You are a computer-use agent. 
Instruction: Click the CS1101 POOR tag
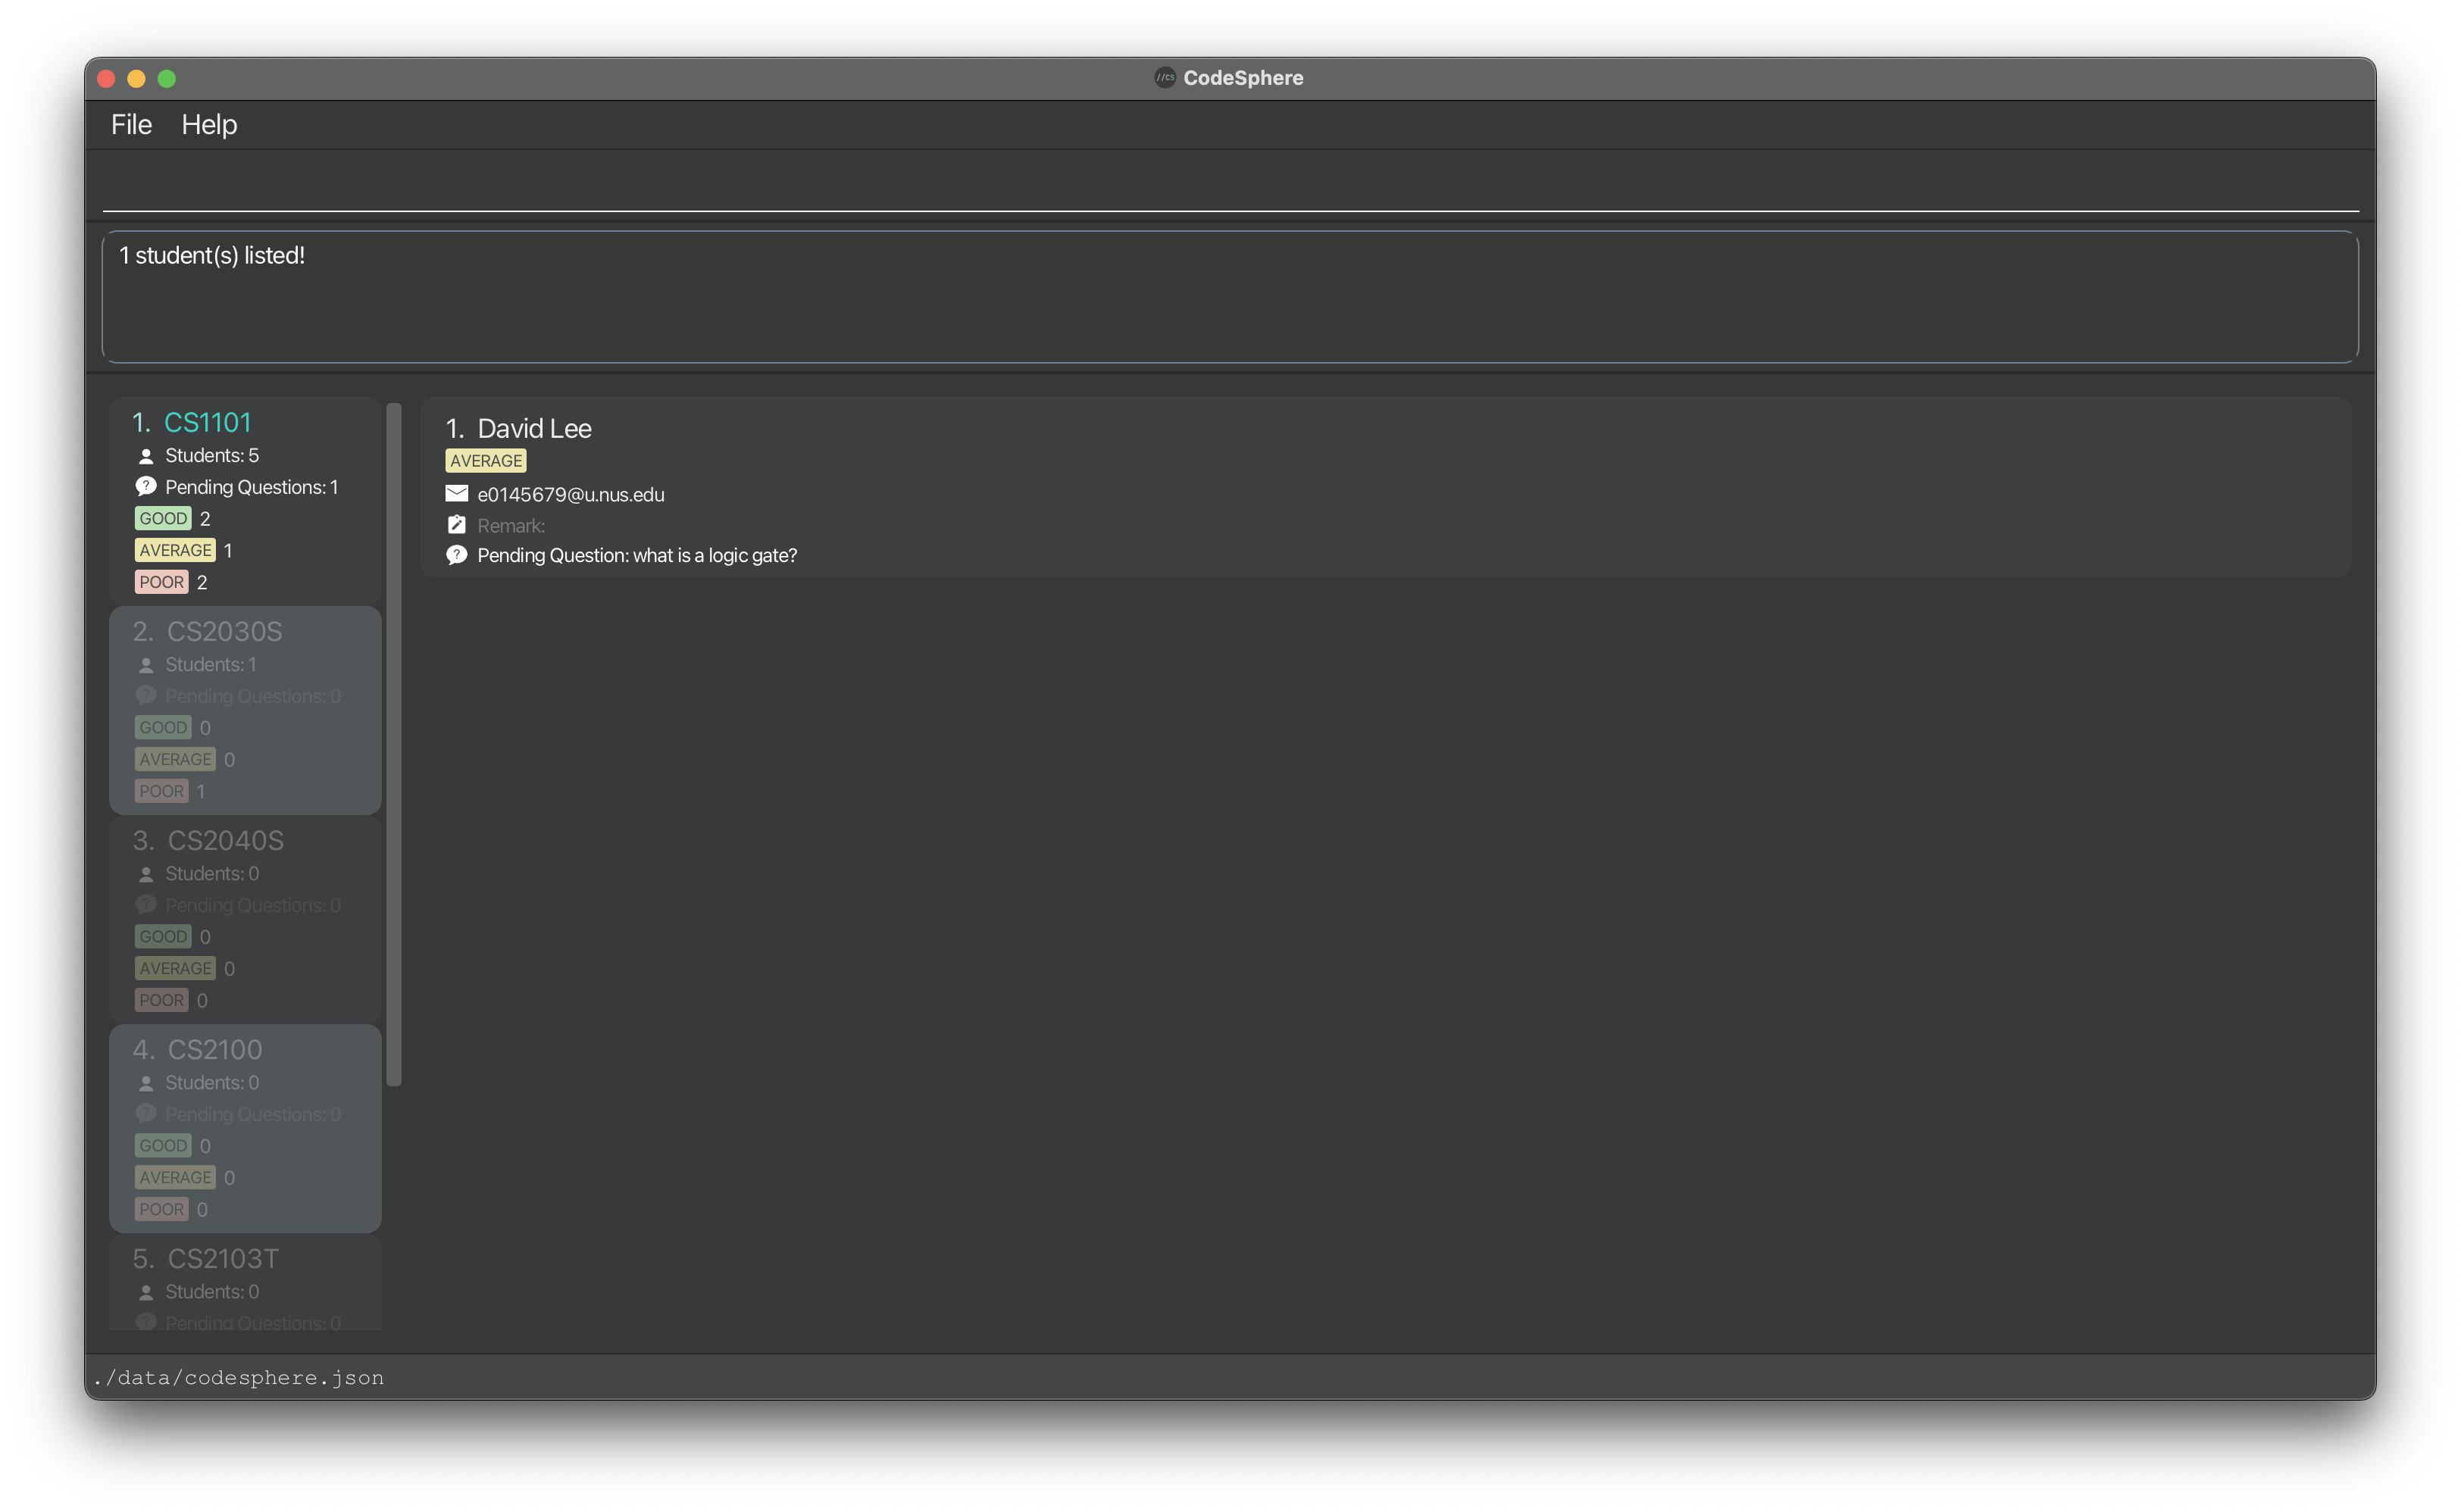161,582
